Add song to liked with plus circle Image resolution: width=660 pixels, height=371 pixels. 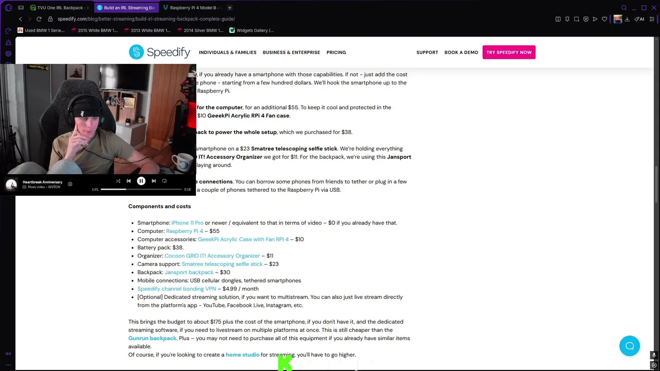coord(70,184)
